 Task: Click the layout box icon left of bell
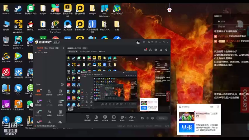[x=156, y=50]
